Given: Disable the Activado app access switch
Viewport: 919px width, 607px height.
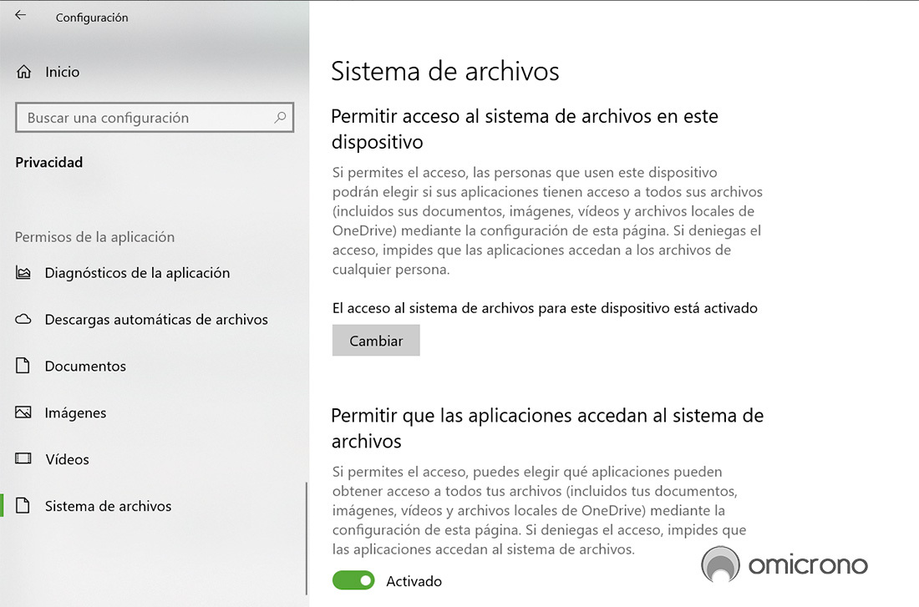Looking at the screenshot, I should point(353,580).
